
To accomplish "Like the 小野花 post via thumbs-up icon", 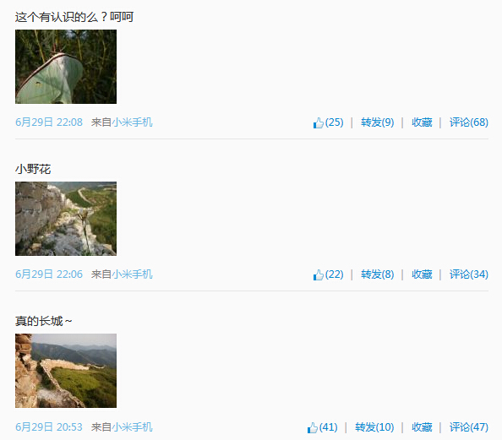I will point(319,274).
